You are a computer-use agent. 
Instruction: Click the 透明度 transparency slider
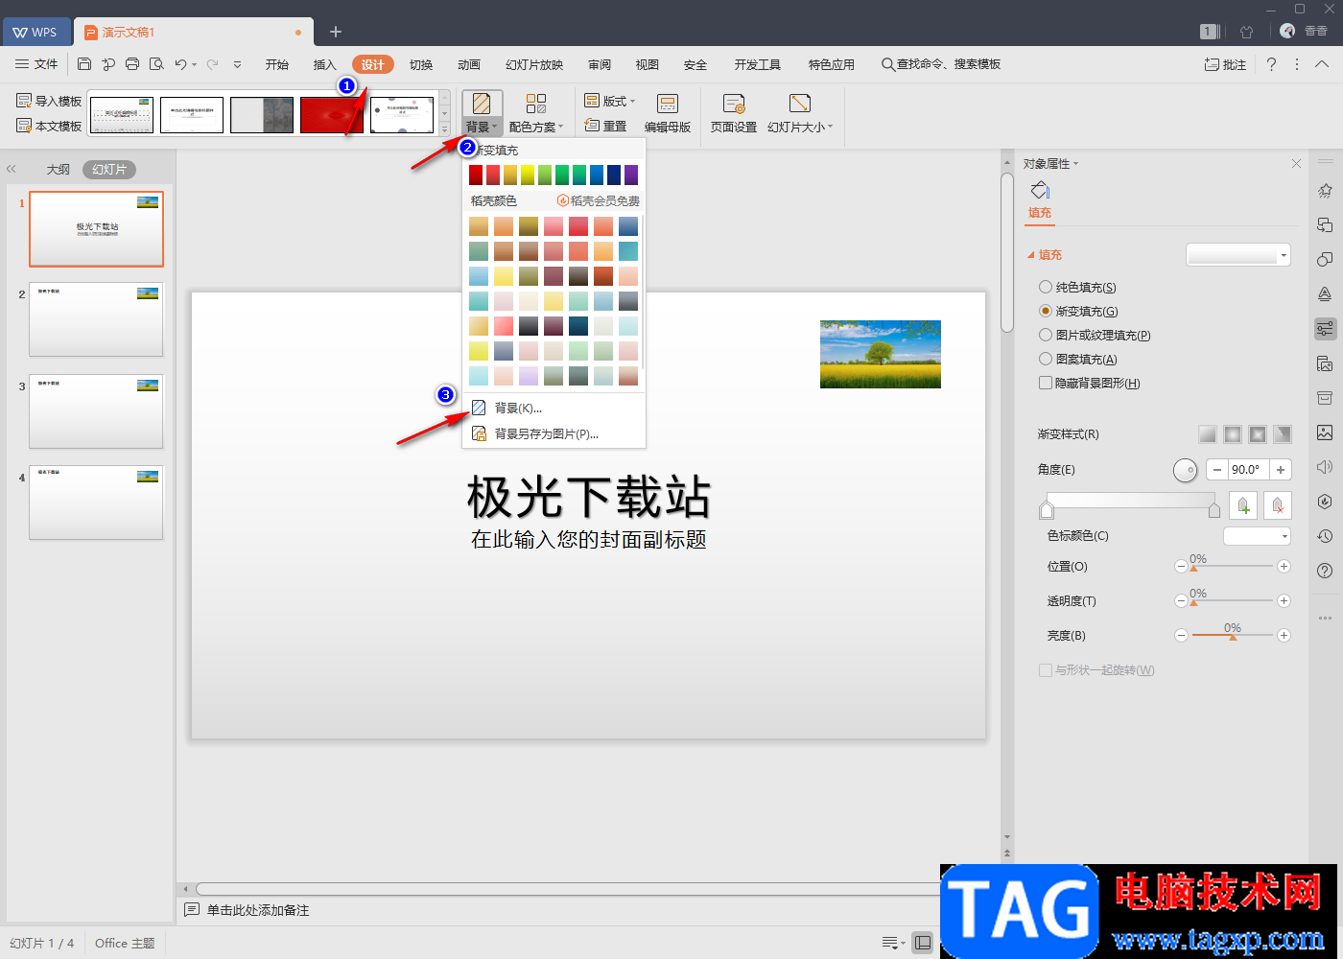click(1233, 601)
